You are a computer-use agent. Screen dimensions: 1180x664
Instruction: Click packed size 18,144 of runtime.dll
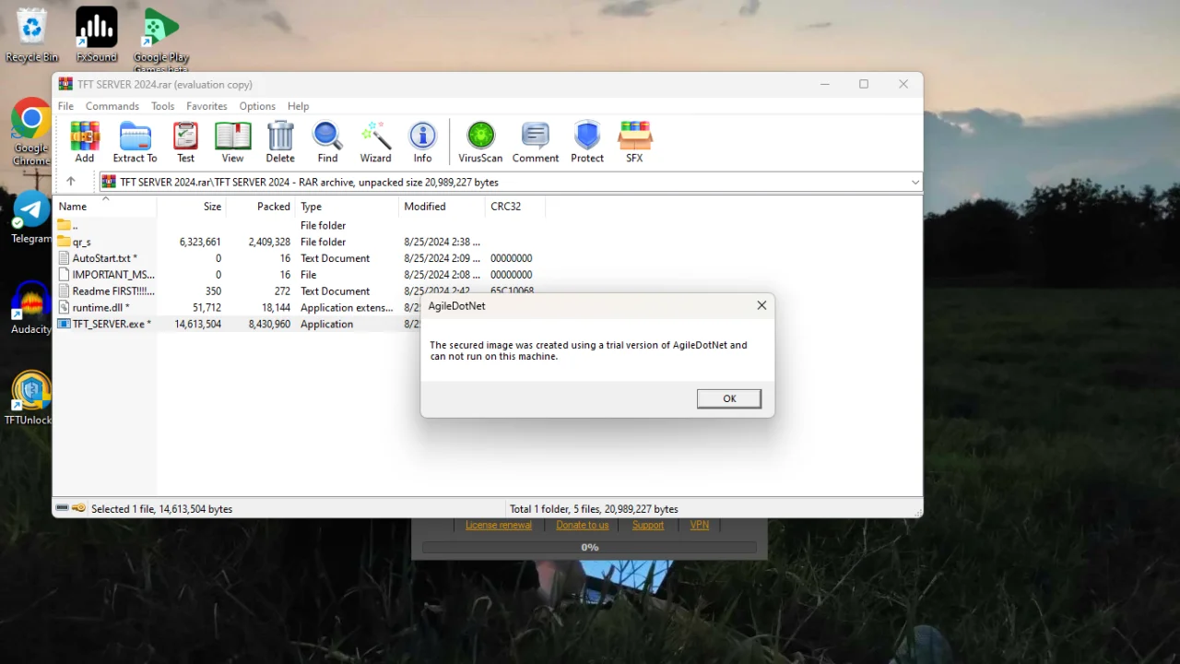point(276,308)
